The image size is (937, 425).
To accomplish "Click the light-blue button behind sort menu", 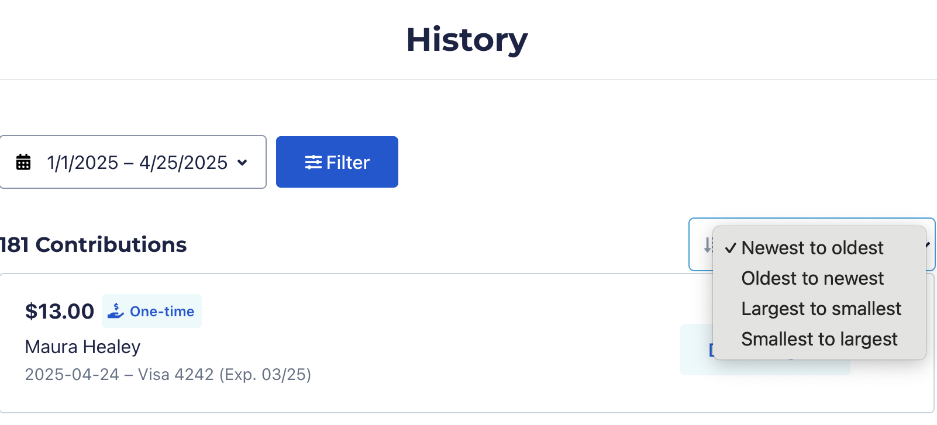I will pos(696,350).
